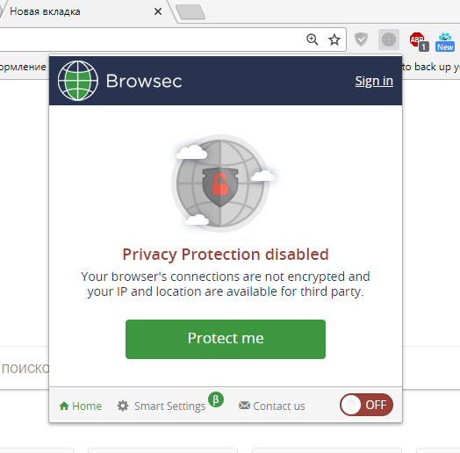Select the Новая вкладка tab
This screenshot has width=460, height=453.
(x=45, y=11)
